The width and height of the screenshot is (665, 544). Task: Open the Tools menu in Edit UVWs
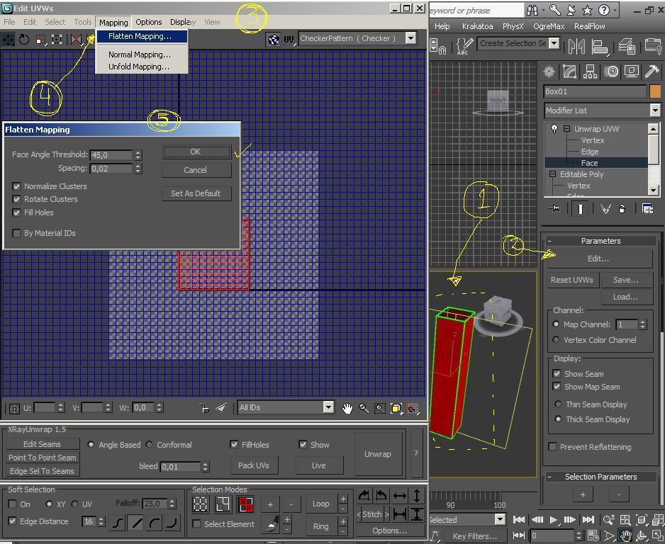click(83, 22)
